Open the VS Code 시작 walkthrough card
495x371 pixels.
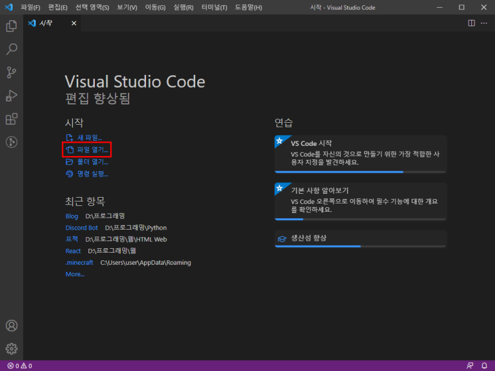click(x=360, y=154)
